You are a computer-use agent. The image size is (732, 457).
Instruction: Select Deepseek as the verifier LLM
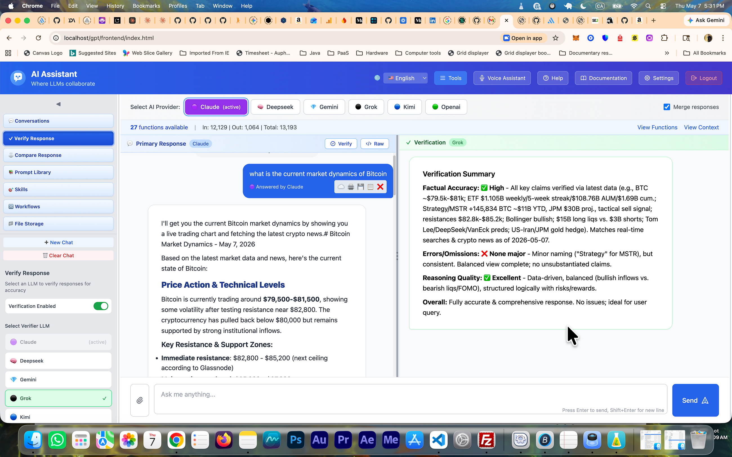(x=58, y=361)
